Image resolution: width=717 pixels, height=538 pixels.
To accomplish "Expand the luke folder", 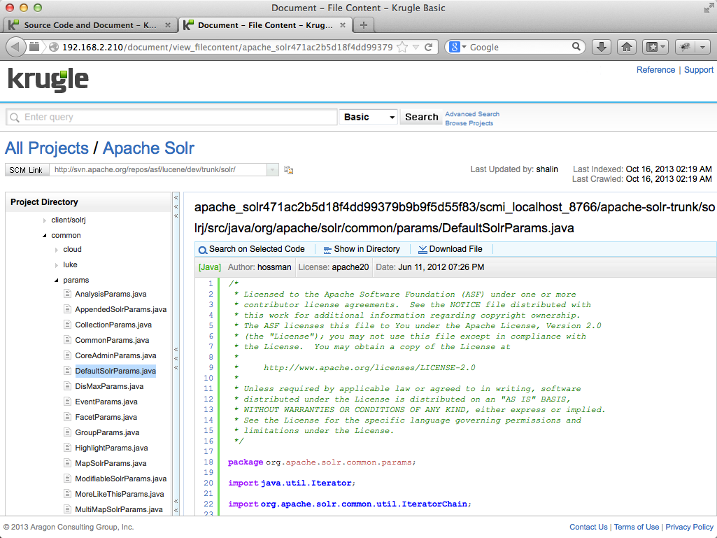I will (x=56, y=265).
